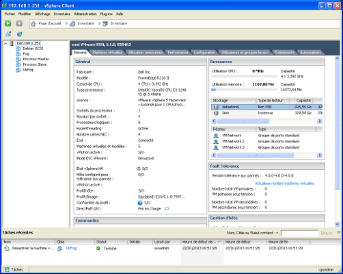Viewport: 343px width, 274px height.
Task: Open the Inventaire menu in menu bar
Action: pyautogui.click(x=62, y=14)
